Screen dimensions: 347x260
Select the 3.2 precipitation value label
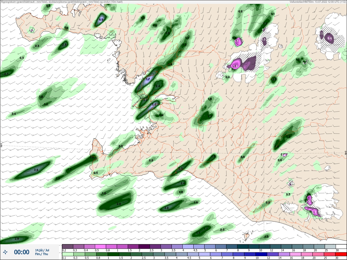pyautogui.click(x=145, y=100)
